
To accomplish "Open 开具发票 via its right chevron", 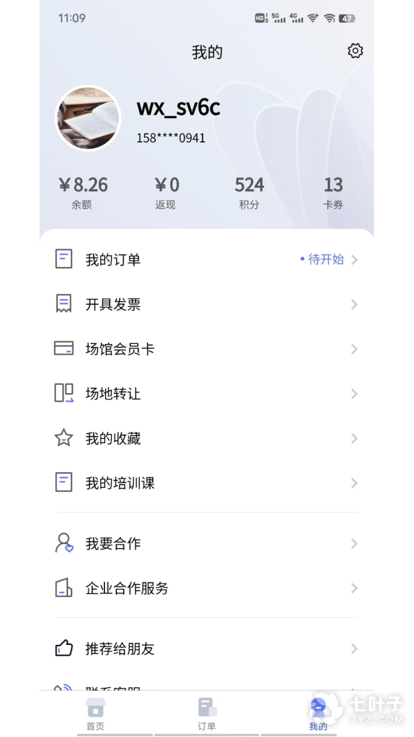I will click(x=355, y=304).
